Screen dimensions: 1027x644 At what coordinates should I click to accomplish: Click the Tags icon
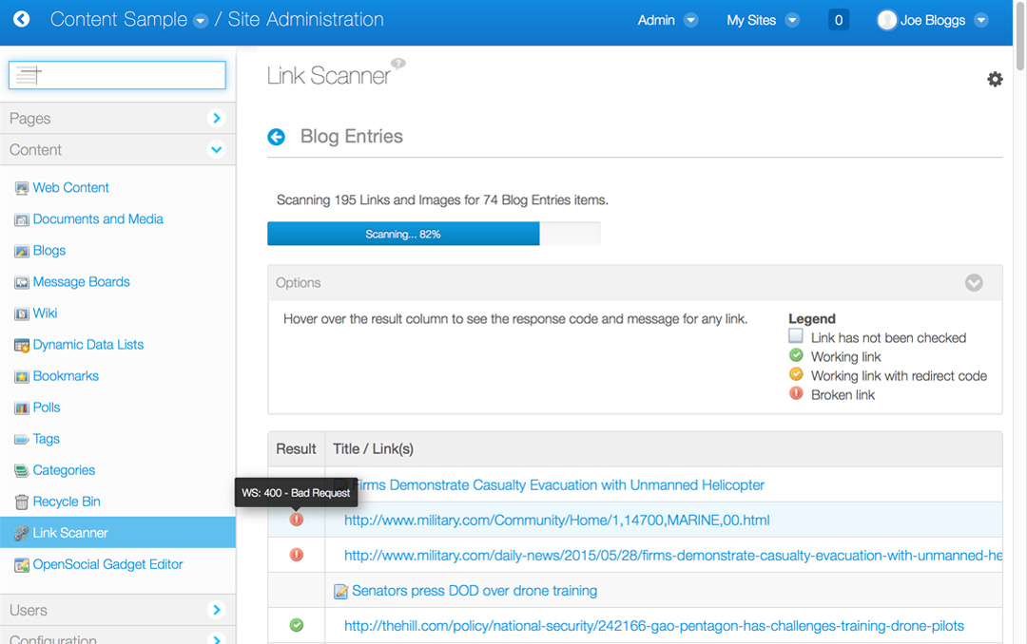pyautogui.click(x=22, y=439)
